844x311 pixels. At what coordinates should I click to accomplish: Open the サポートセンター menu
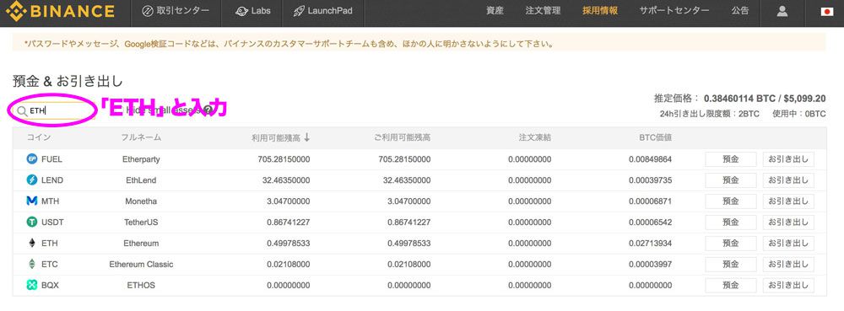click(x=674, y=11)
